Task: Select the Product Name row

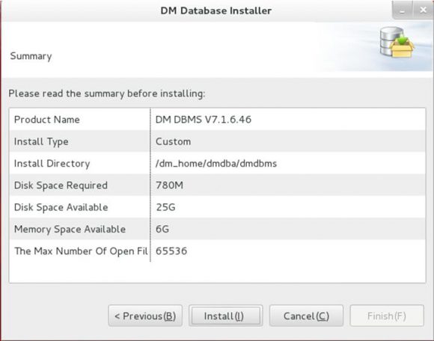Action: coord(217,120)
